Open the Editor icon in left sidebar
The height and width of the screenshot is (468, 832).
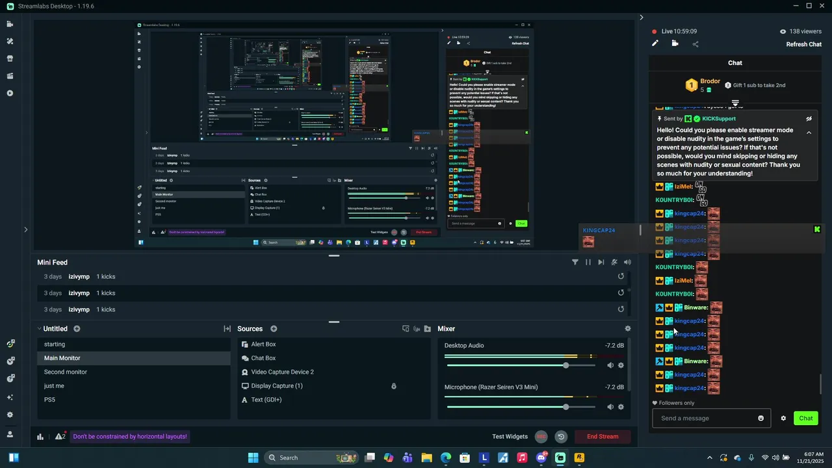(10, 24)
